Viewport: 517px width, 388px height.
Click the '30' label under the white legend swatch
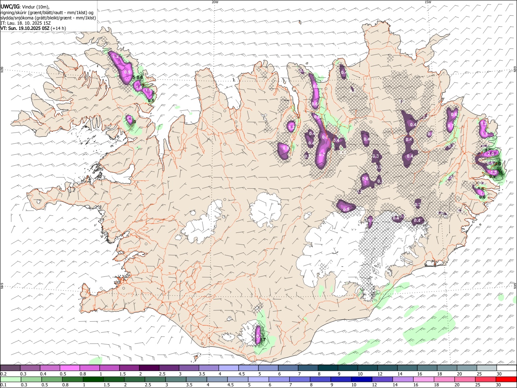499,374
